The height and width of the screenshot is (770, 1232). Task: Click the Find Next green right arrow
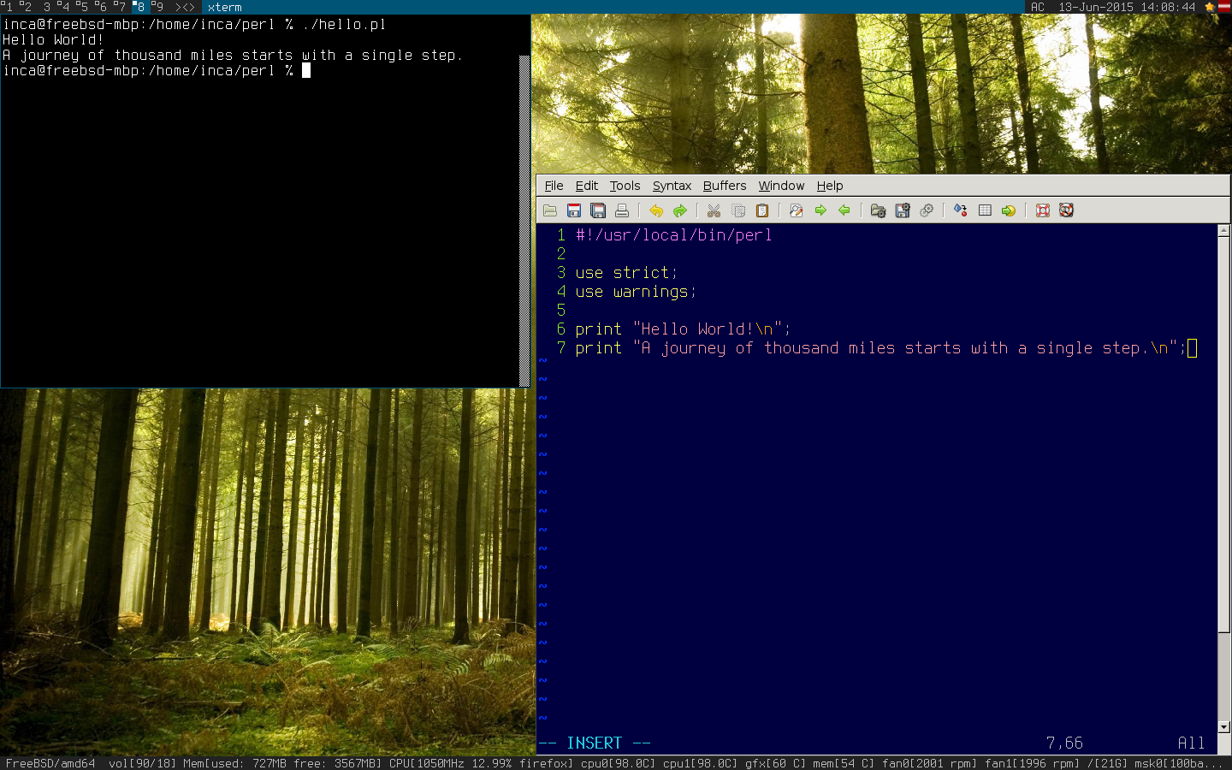pyautogui.click(x=820, y=210)
